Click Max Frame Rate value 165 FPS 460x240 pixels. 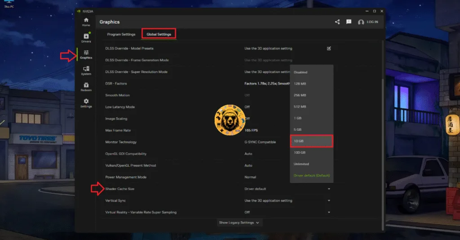tap(251, 130)
